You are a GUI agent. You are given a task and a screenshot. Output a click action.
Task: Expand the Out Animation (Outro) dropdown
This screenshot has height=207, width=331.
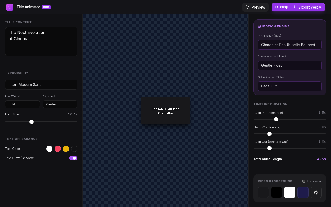pos(290,86)
